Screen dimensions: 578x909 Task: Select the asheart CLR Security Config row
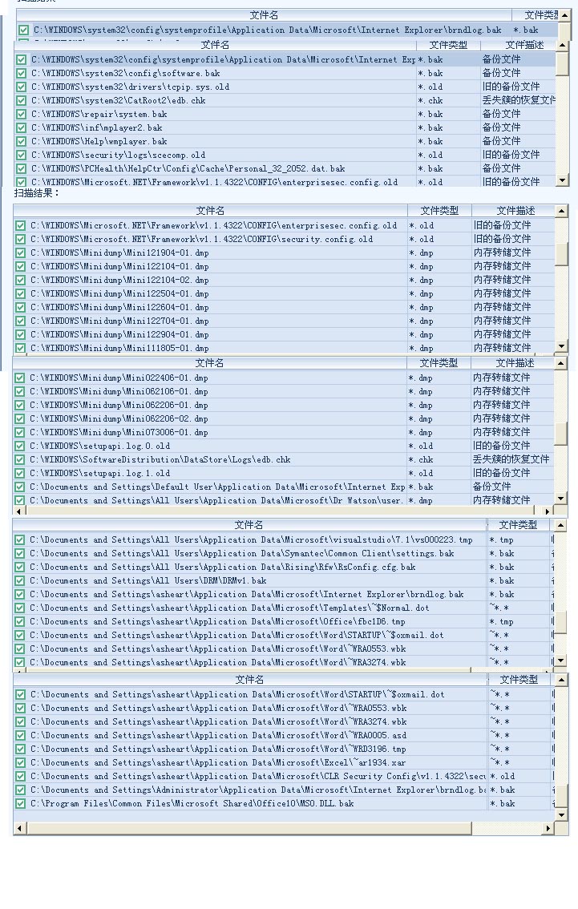284,777
